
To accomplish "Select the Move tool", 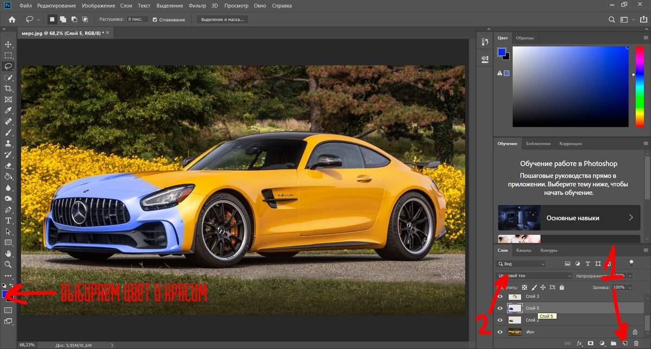I will tap(8, 44).
